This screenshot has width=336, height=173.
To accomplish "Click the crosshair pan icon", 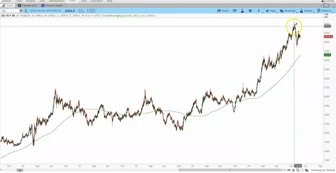I will tap(293, 170).
